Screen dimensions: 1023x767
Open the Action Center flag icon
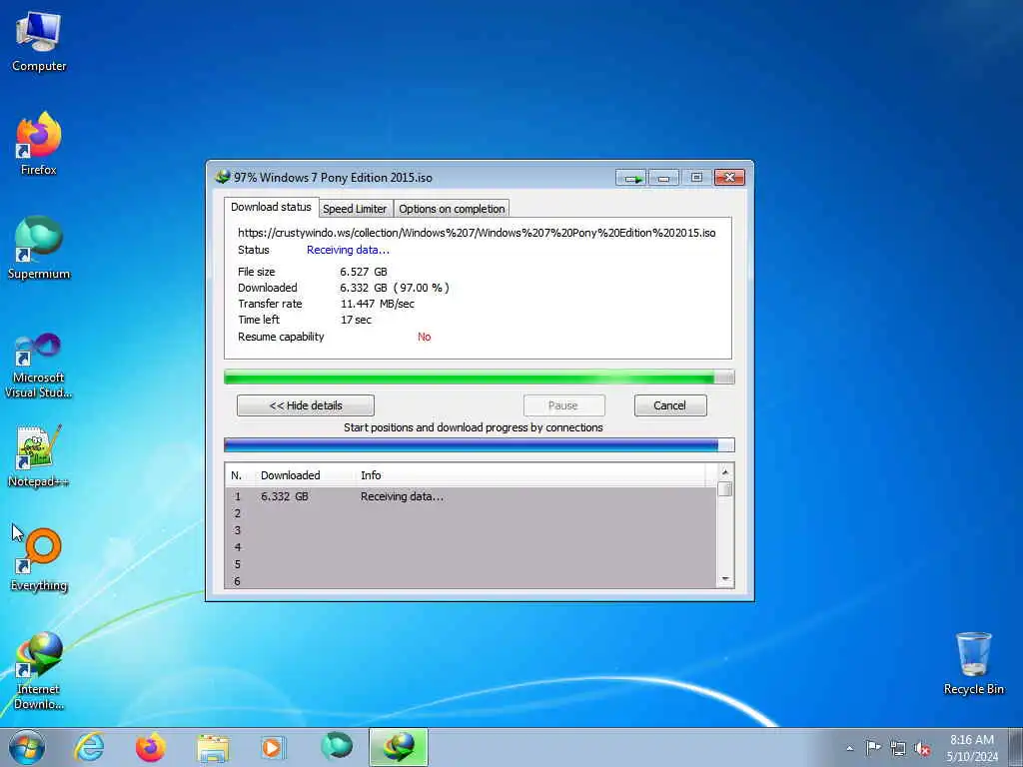tap(873, 748)
